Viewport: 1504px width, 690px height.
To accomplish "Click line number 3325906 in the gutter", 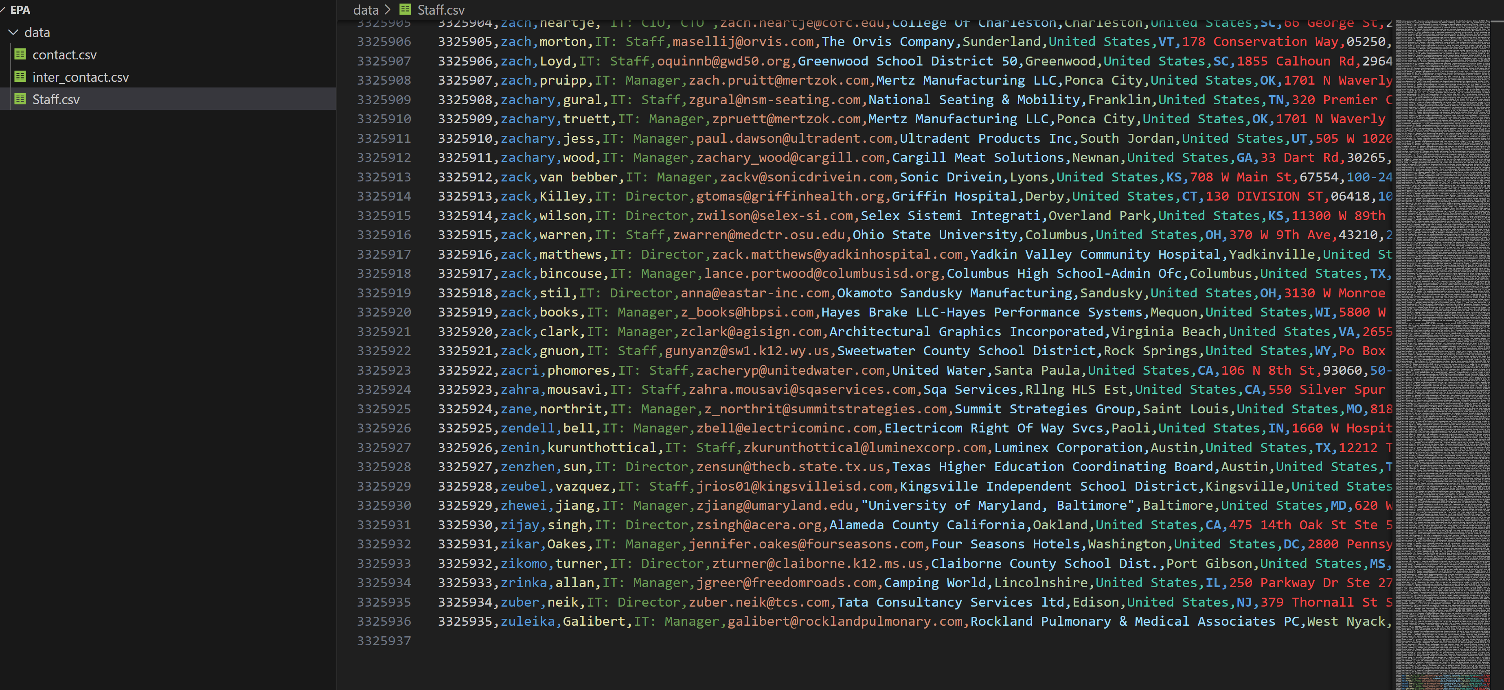I will (384, 41).
